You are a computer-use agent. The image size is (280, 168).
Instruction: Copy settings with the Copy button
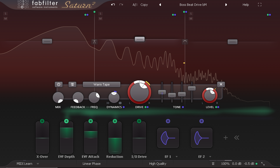coord(144,5)
